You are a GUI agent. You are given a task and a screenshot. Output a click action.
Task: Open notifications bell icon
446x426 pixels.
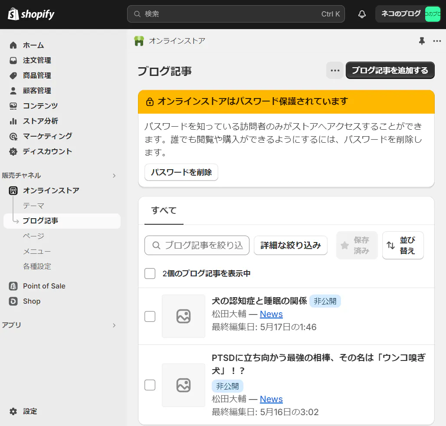[x=362, y=14]
